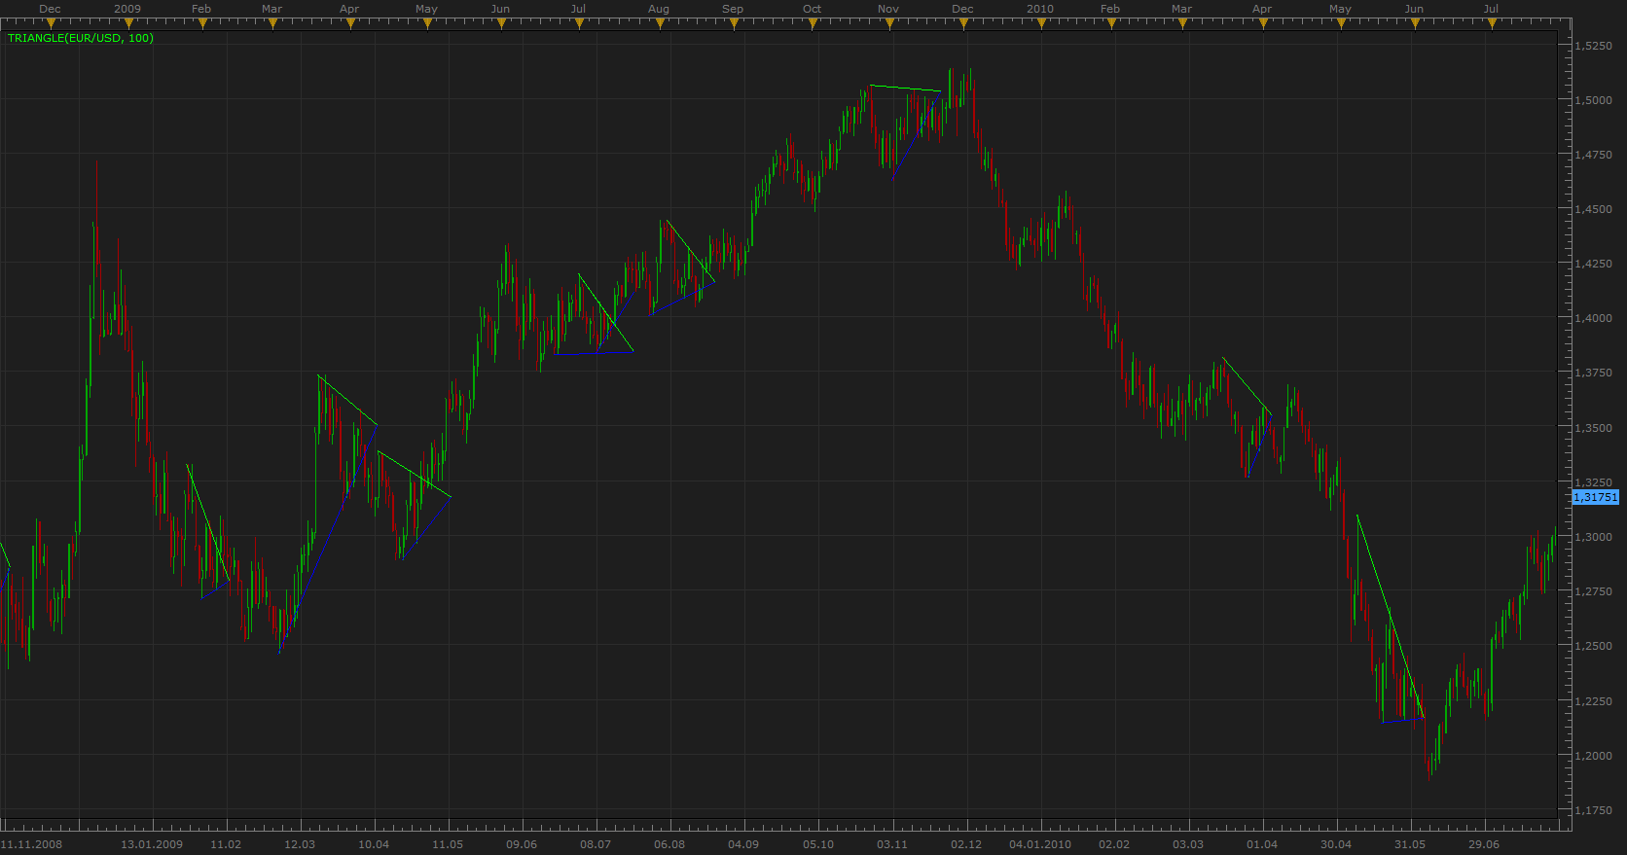Viewport: 1627px width, 855px height.
Task: Click the Feb marker right after 2009
Action: tap(201, 9)
